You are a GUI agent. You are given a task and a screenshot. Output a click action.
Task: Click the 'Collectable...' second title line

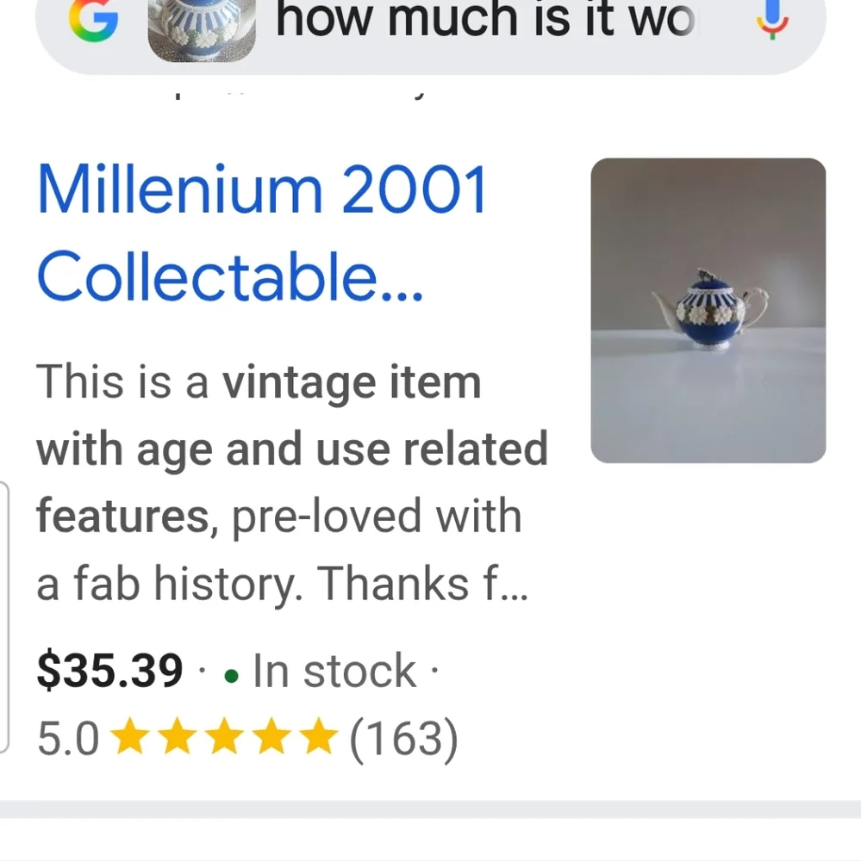point(230,276)
